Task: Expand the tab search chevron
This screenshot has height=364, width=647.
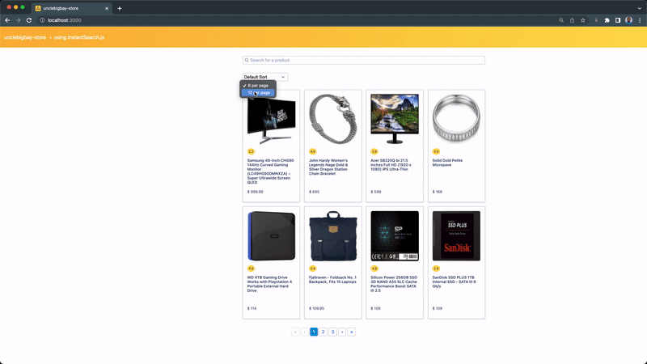Action: [639, 8]
